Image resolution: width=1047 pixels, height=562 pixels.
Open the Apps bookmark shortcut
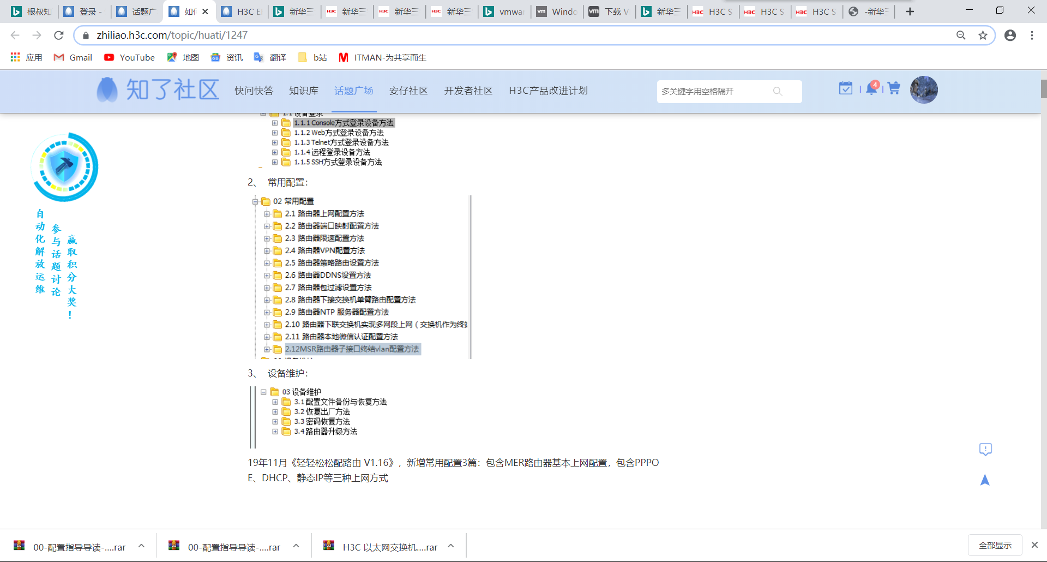[26, 57]
